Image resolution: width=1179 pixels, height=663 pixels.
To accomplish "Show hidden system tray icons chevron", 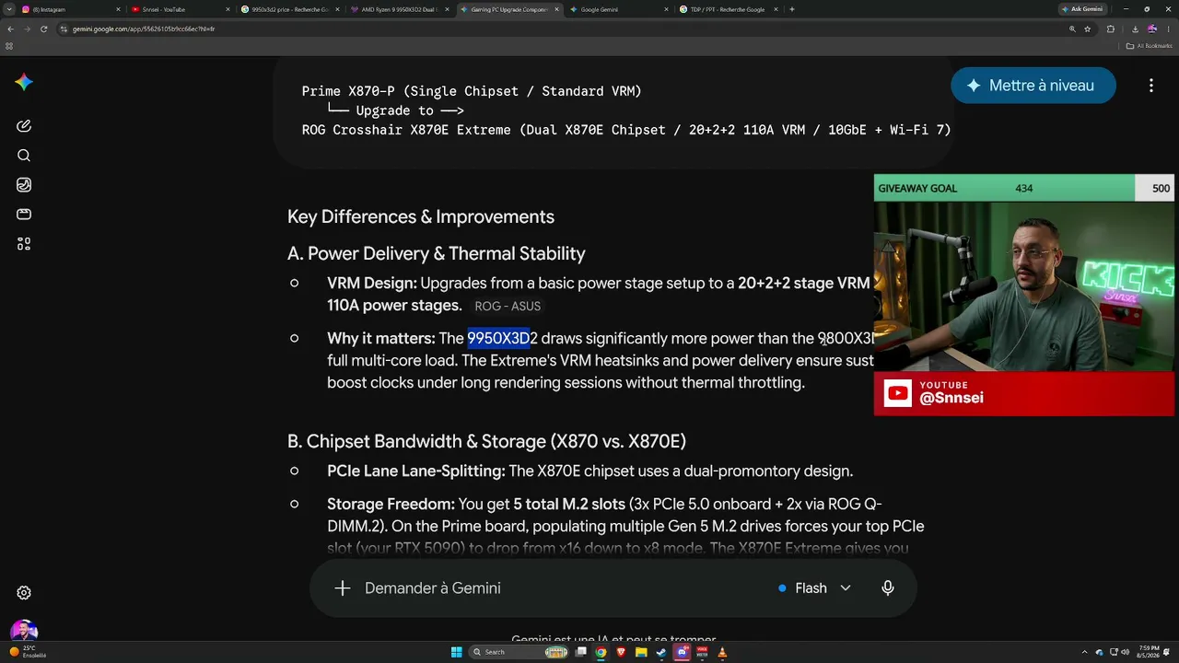I will click(x=1085, y=652).
